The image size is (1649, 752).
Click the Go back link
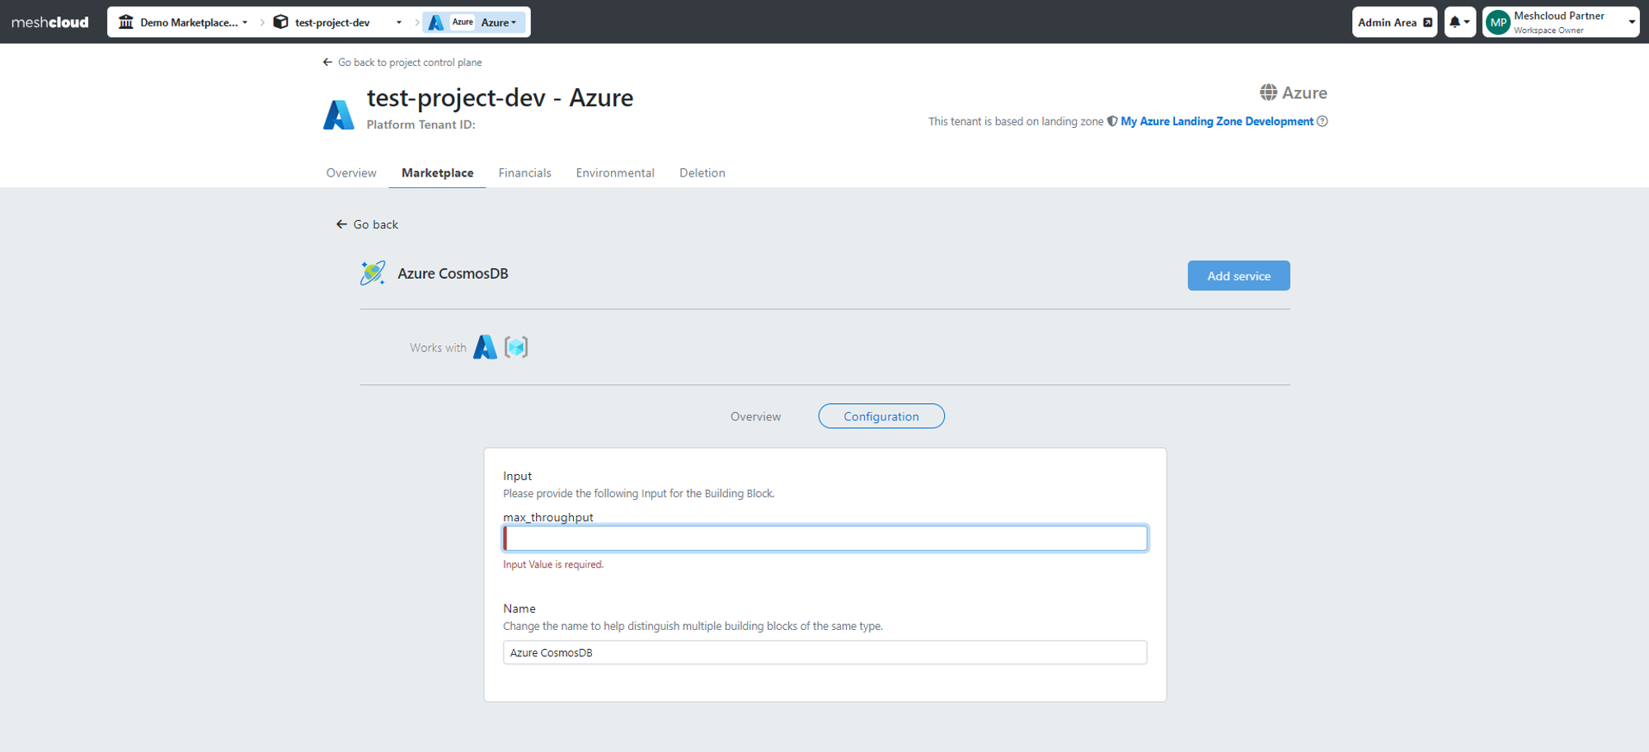coord(368,224)
